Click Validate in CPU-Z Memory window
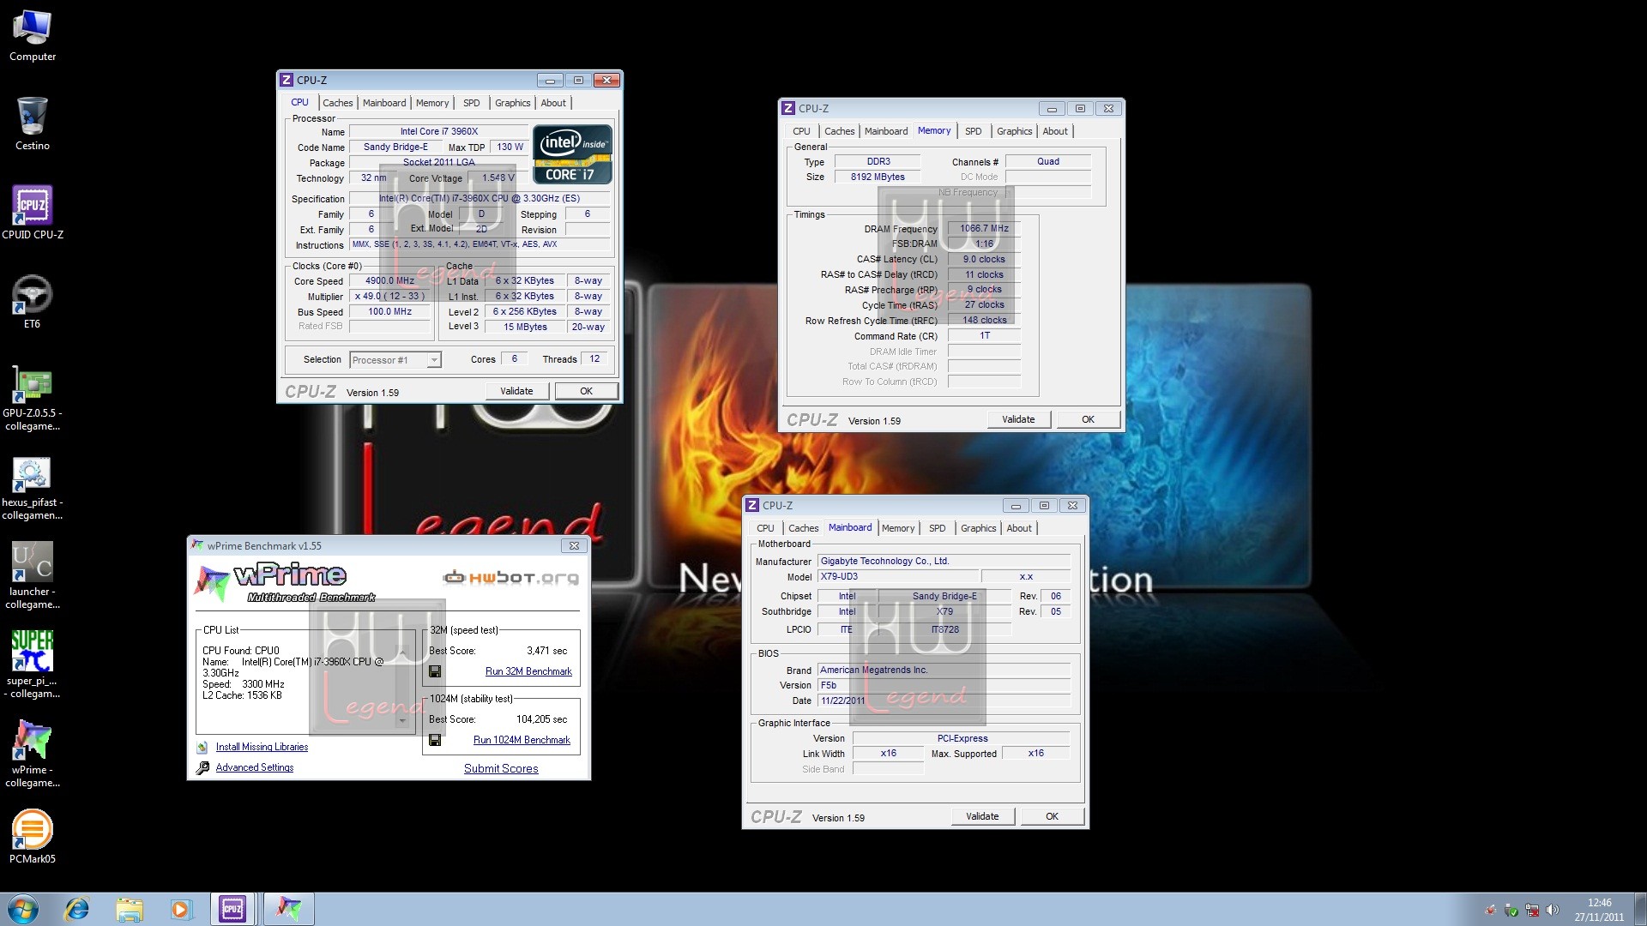Image resolution: width=1647 pixels, height=926 pixels. tap(1018, 419)
